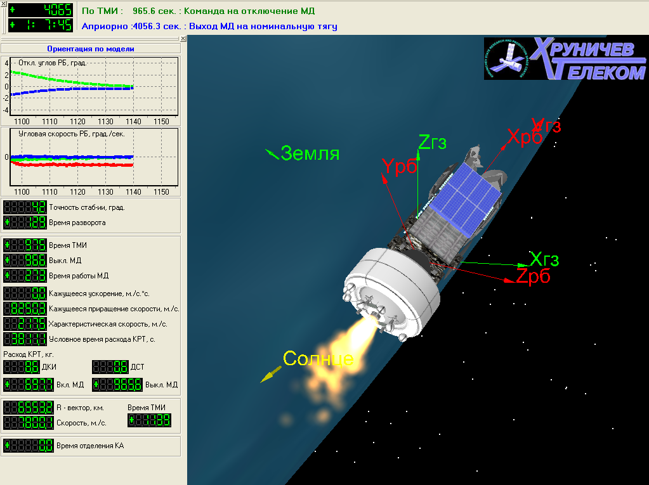Click the 'Точность стаб-ии' digital readout

[25, 207]
